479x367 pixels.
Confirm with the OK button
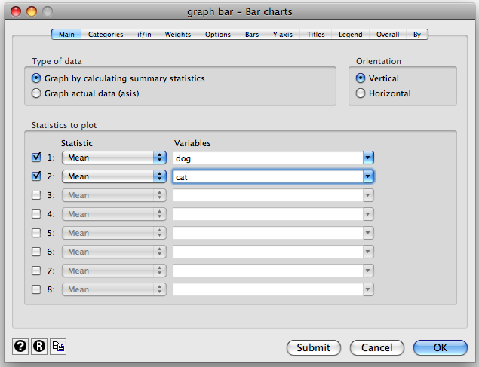(441, 347)
